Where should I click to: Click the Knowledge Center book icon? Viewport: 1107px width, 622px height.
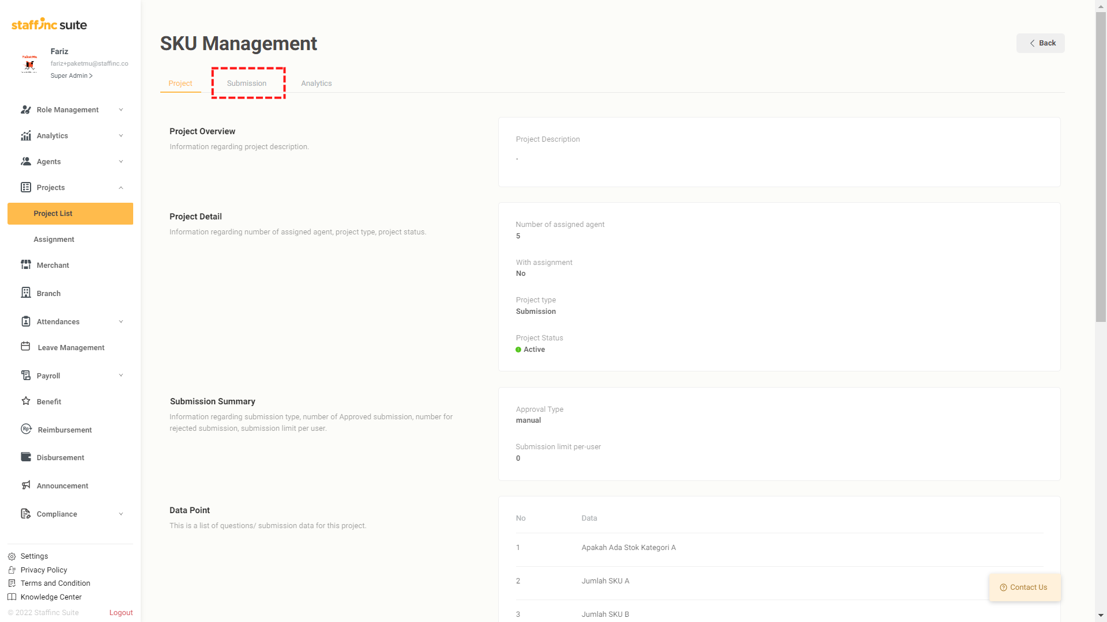pyautogui.click(x=12, y=597)
